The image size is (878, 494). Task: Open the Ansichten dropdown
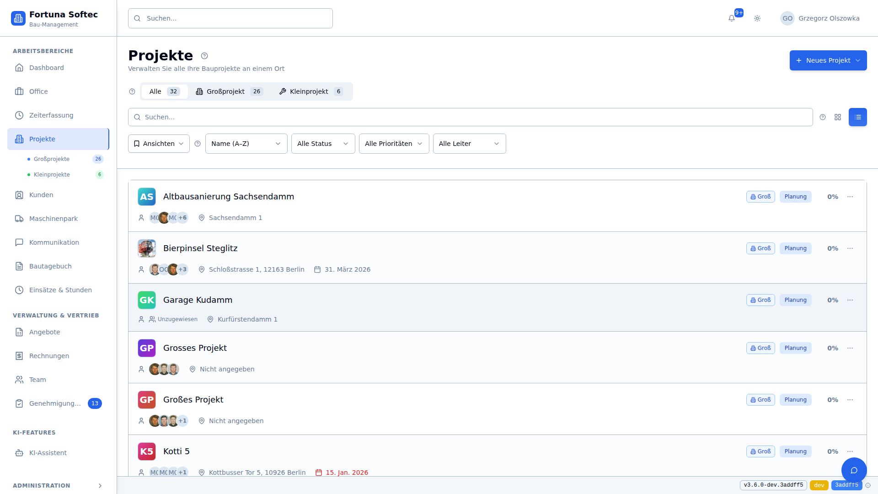[x=159, y=144]
